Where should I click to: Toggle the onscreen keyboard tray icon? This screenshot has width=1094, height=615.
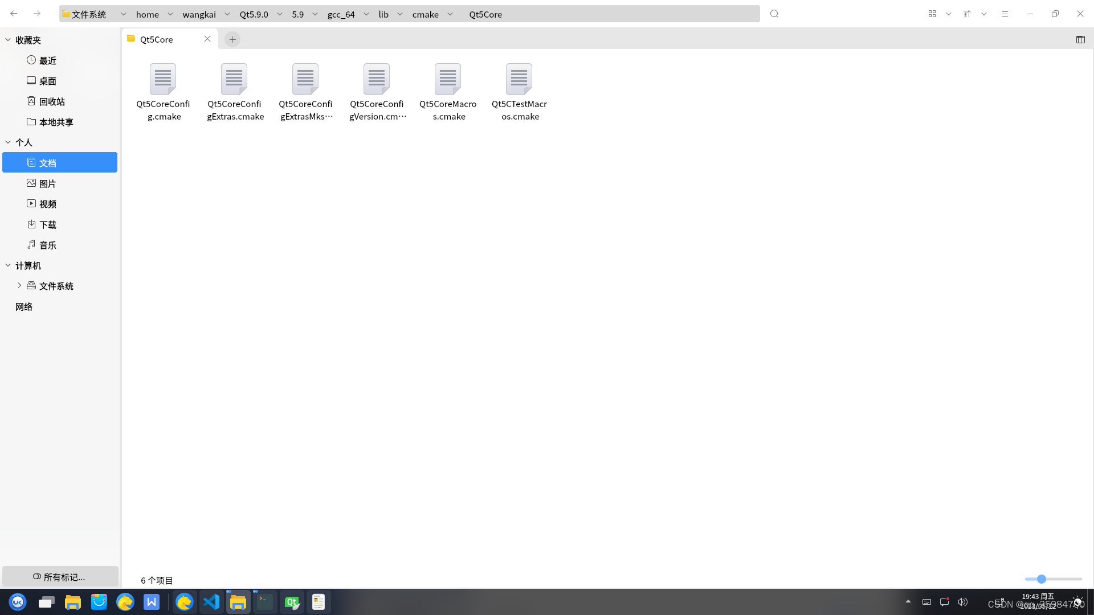(926, 602)
